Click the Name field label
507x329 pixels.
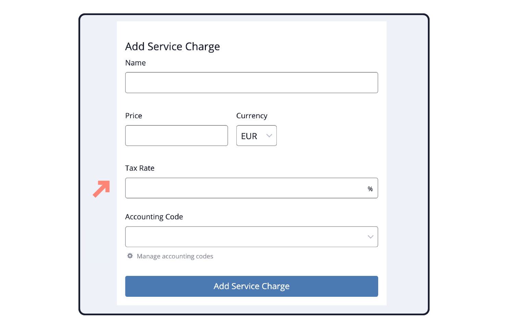click(136, 63)
